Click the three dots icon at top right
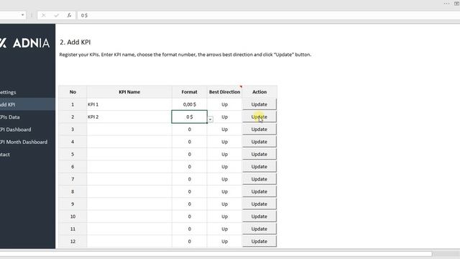The width and height of the screenshot is (460, 259). click(446, 4)
